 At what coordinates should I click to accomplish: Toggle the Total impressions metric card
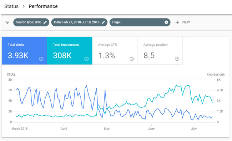(70, 51)
